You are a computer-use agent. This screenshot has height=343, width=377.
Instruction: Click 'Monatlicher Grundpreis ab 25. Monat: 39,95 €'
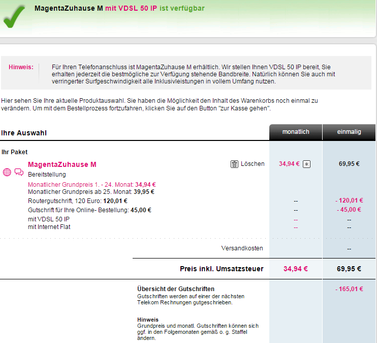coord(91,192)
